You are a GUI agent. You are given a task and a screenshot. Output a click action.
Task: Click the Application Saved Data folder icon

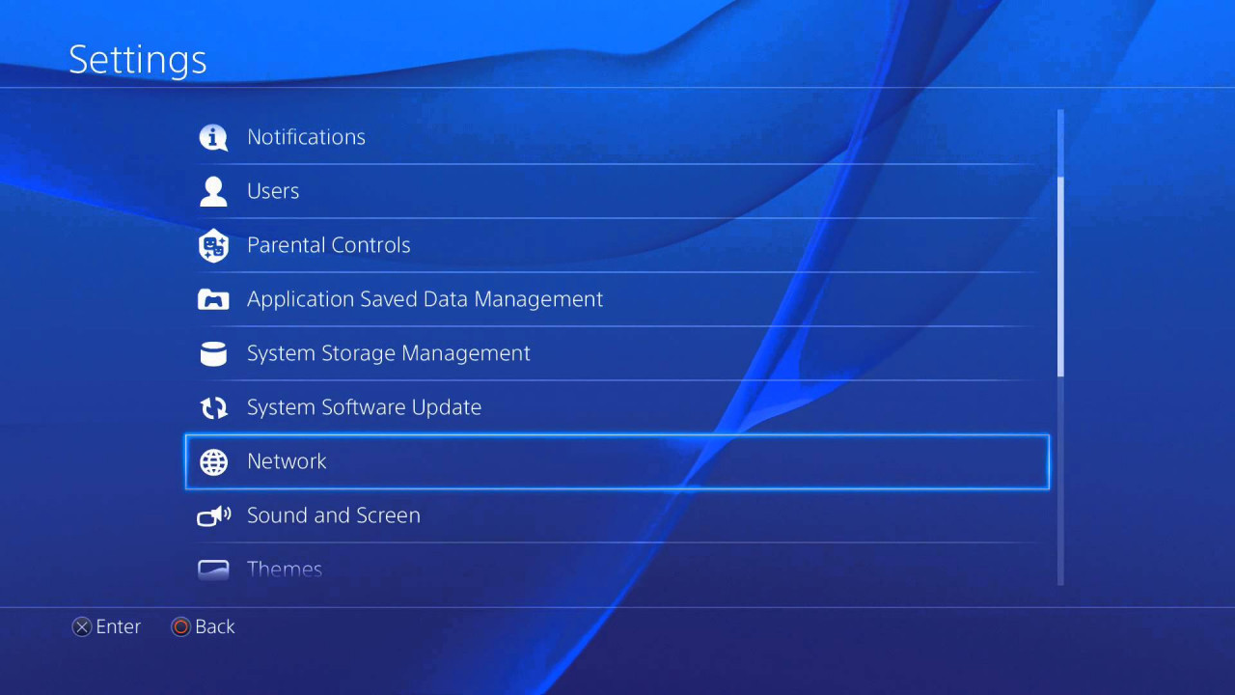pyautogui.click(x=213, y=299)
